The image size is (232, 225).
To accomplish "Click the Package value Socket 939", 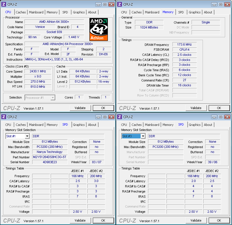I will click(54, 32).
